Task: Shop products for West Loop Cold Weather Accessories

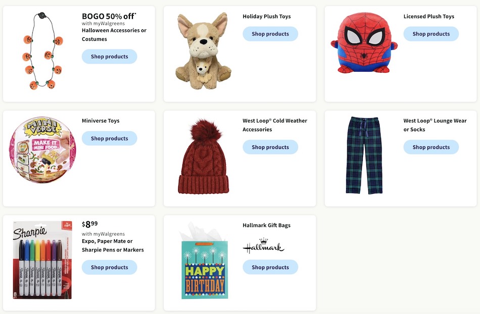Action: coord(270,147)
